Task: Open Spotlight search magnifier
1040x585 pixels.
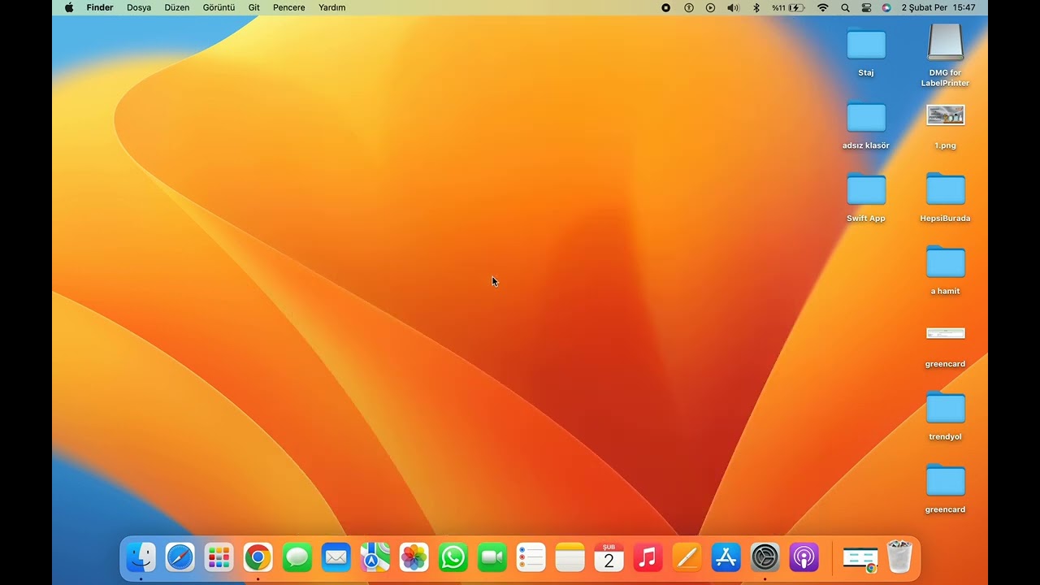Action: [845, 7]
